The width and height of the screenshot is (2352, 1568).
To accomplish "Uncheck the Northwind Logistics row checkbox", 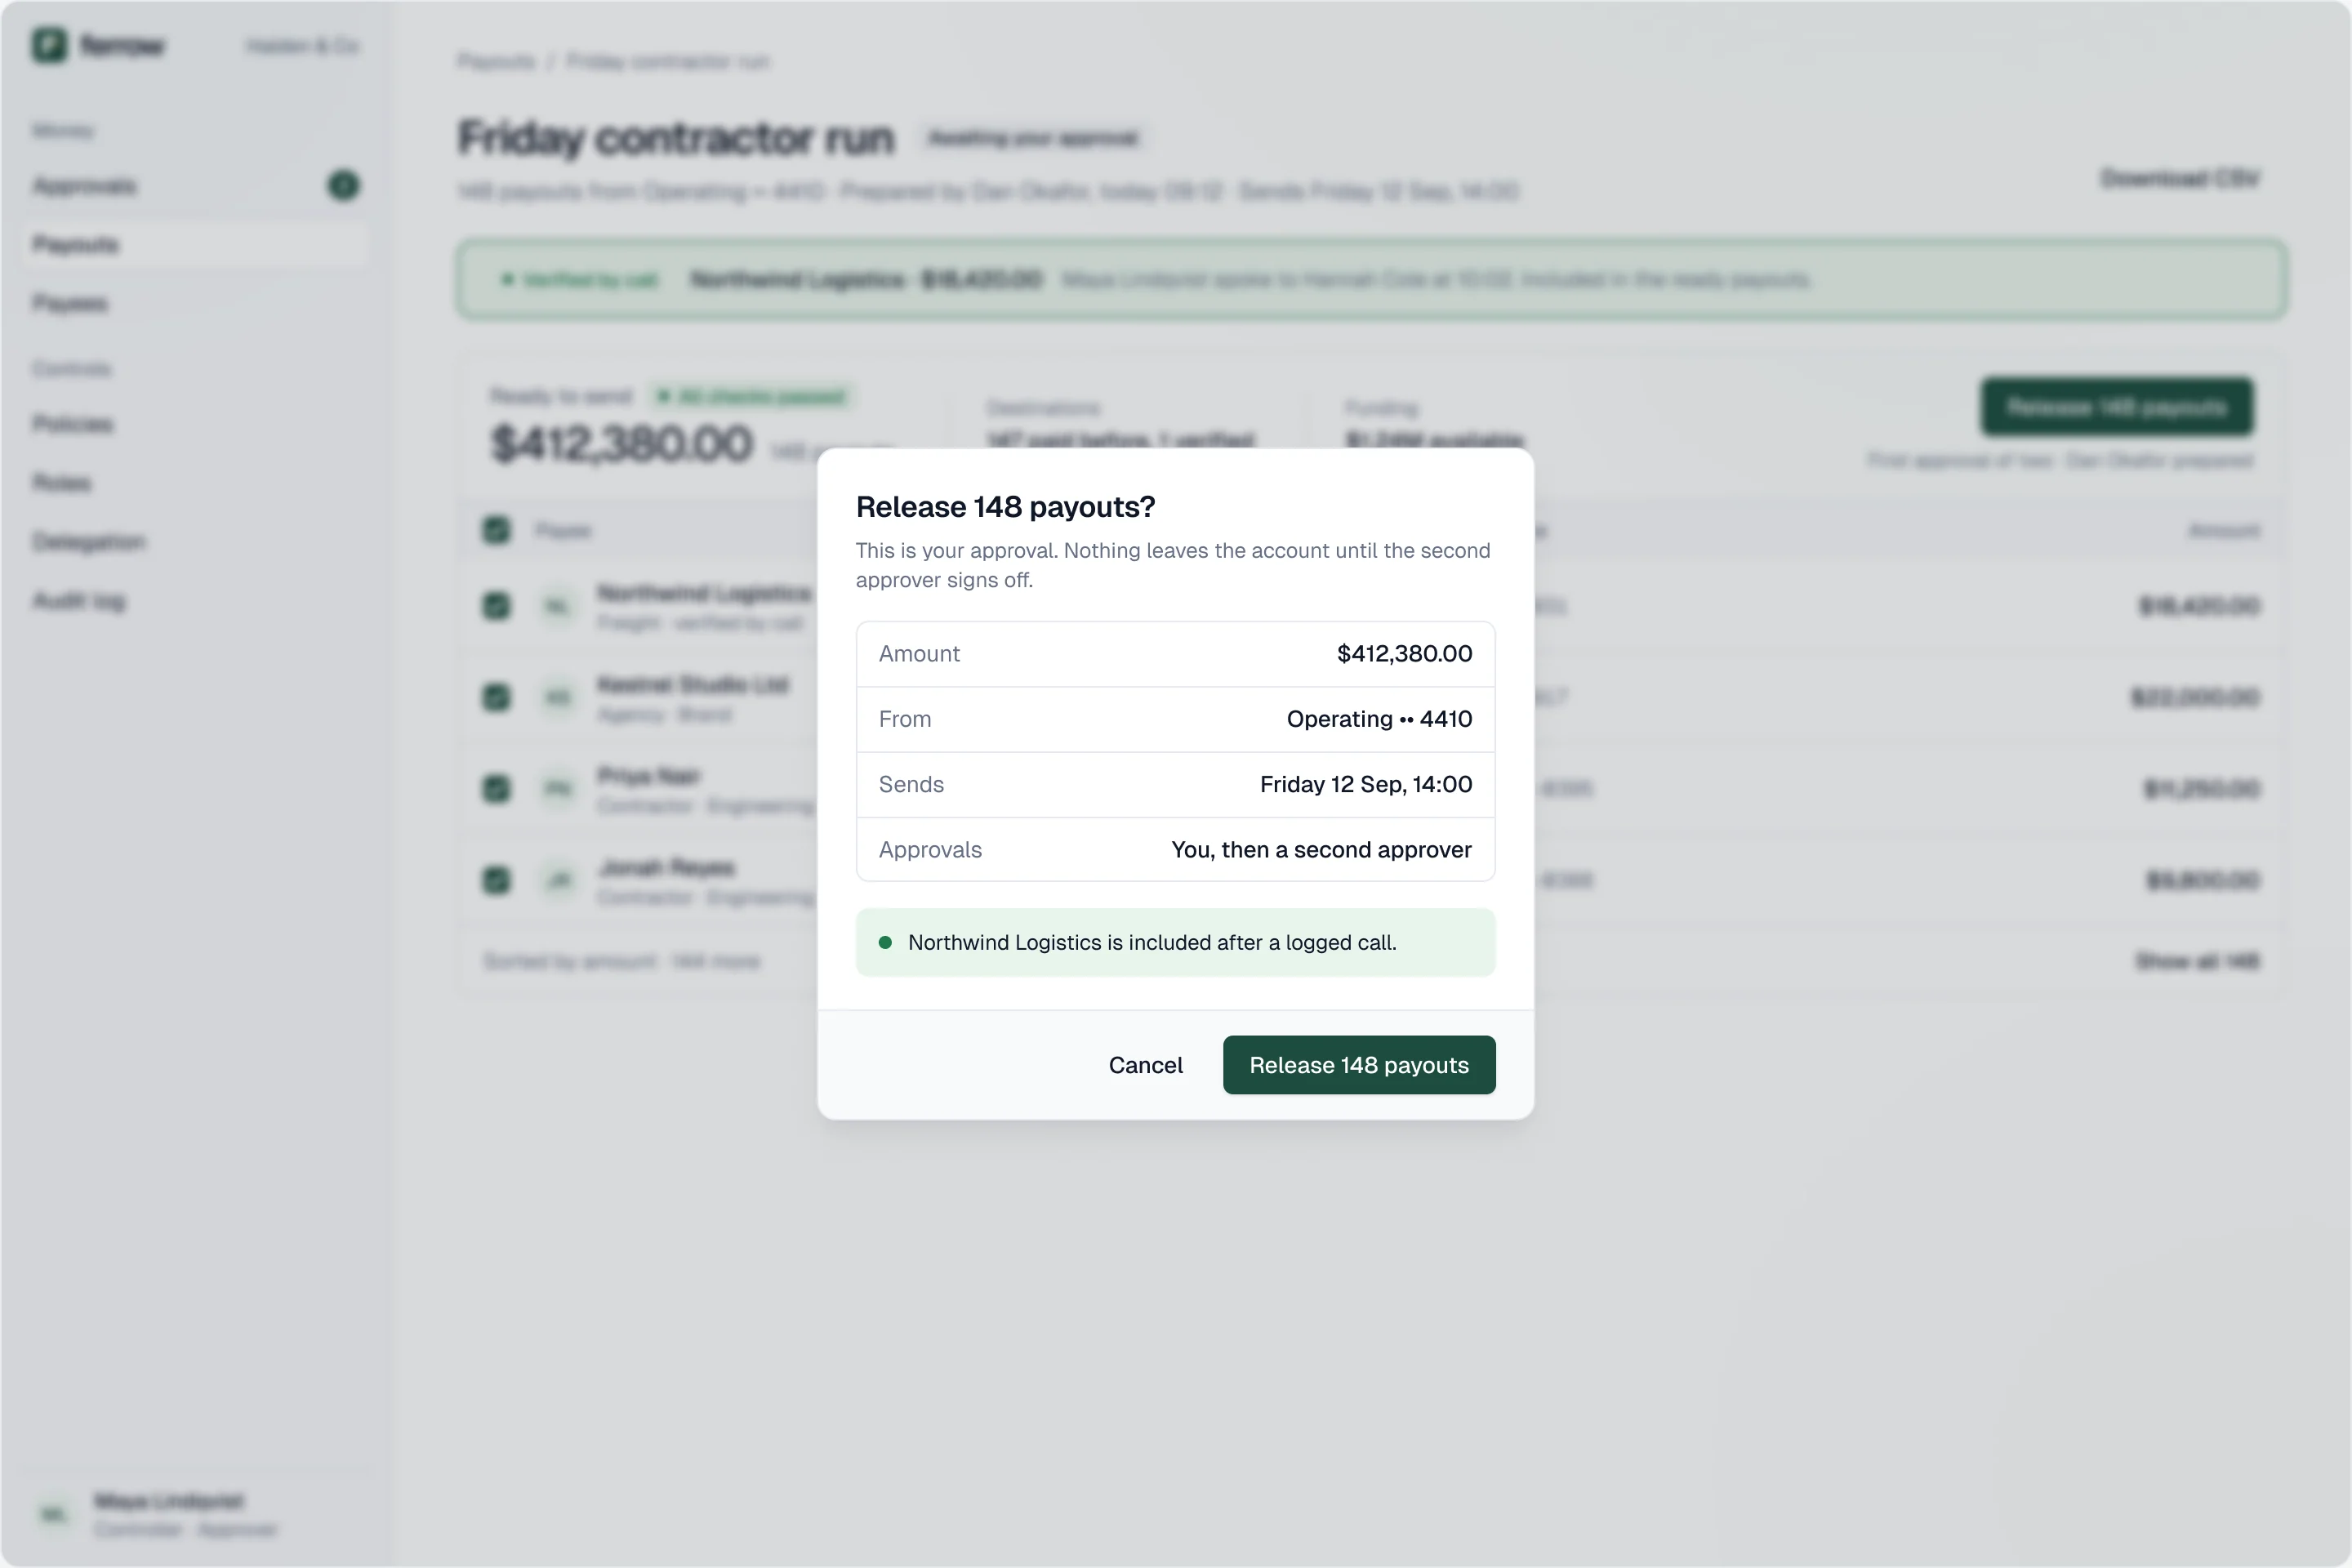I will pos(496,606).
